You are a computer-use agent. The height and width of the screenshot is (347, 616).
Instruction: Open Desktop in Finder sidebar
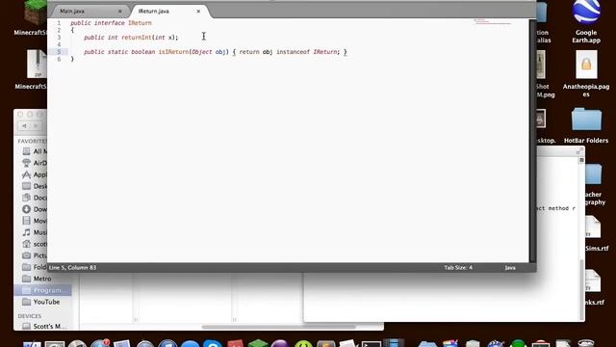(35, 186)
